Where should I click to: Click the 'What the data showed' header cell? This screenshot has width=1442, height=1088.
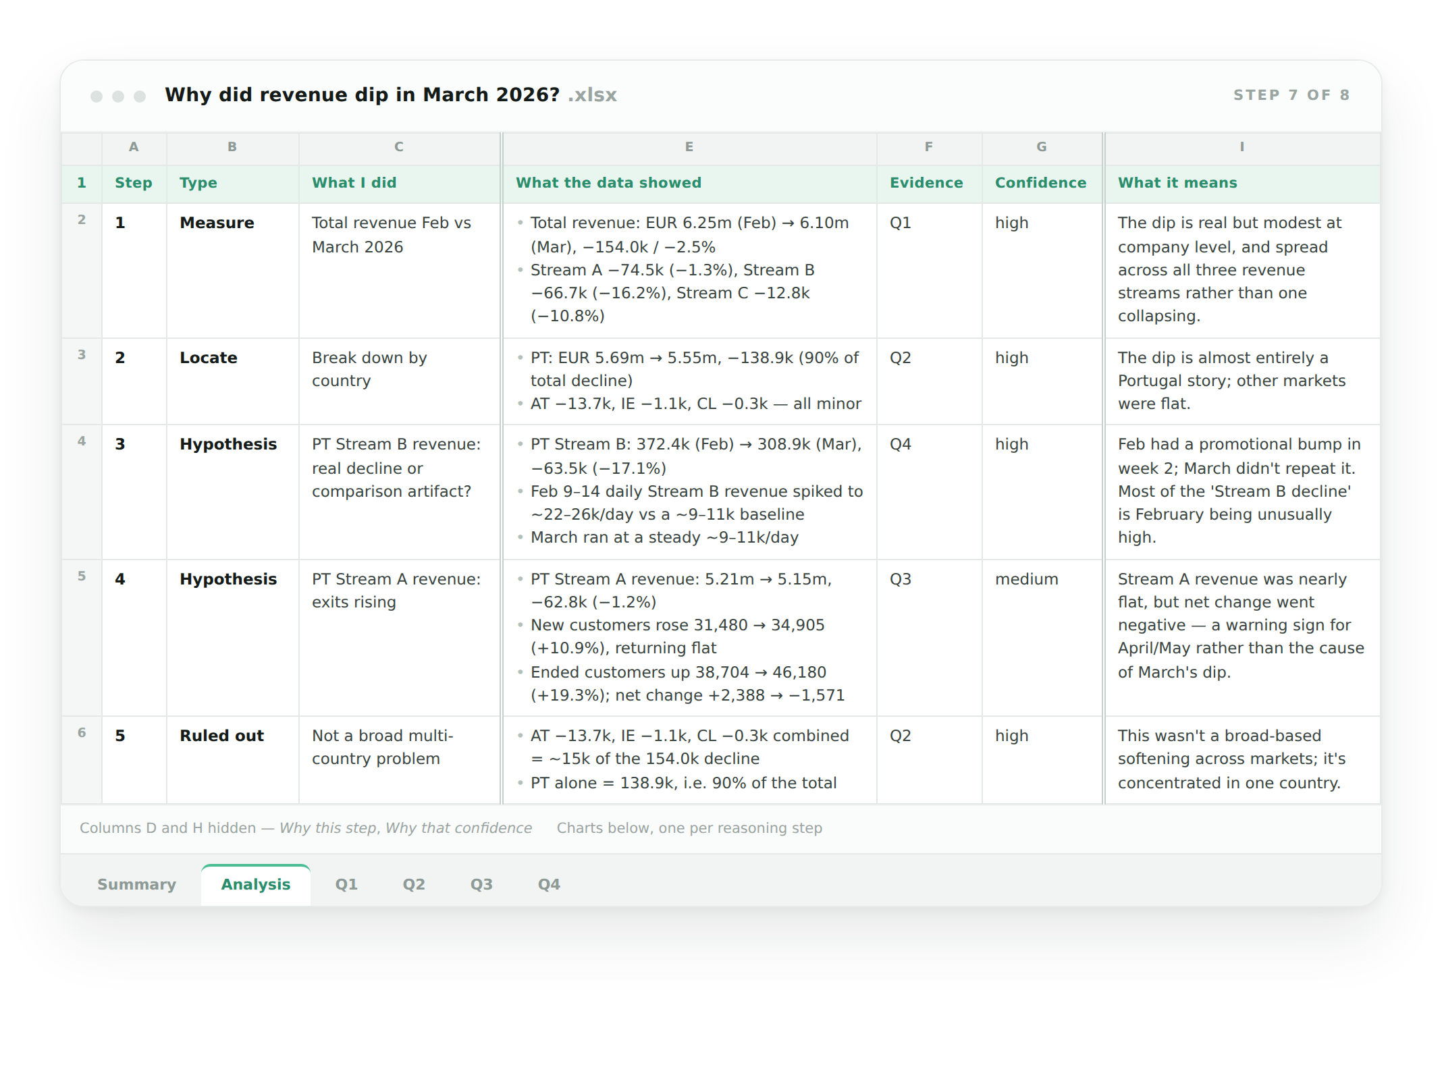(x=689, y=183)
